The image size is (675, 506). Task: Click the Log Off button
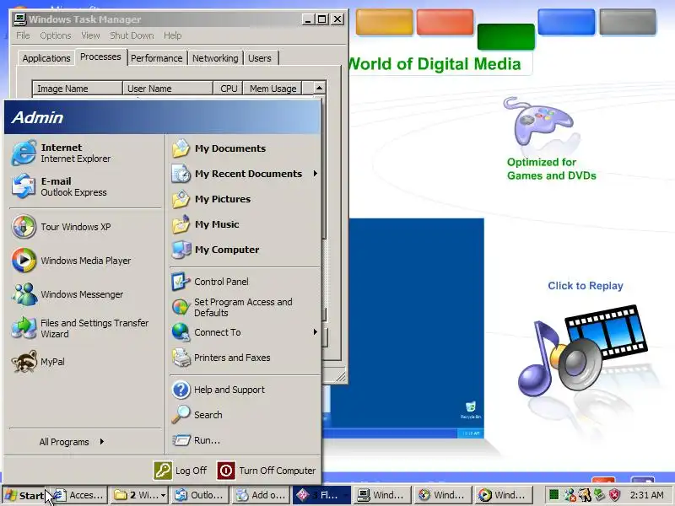point(181,471)
